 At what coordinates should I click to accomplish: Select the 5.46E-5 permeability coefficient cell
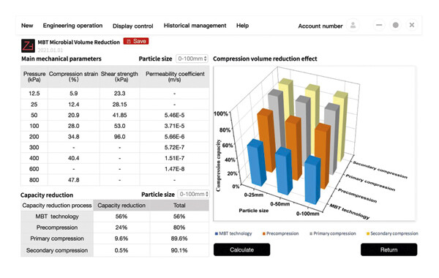174,115
